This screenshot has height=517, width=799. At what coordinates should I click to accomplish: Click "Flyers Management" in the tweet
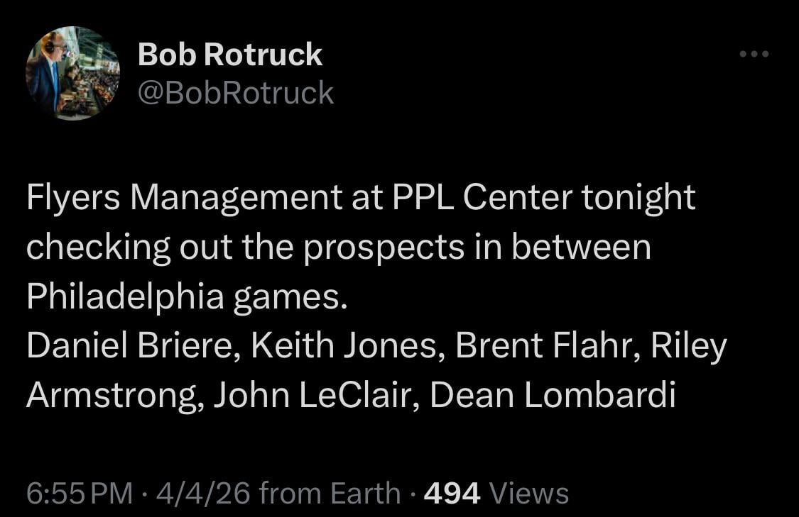pyautogui.click(x=185, y=198)
